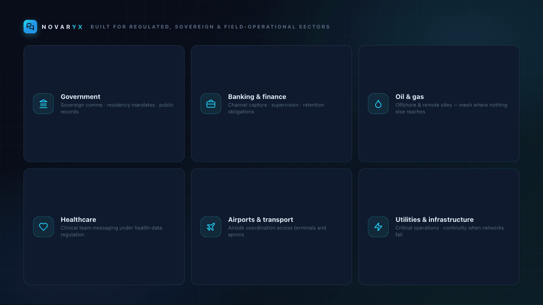Open the Utilities & infrastructure heading
Viewport: 543px width, 305px height.
click(x=434, y=220)
